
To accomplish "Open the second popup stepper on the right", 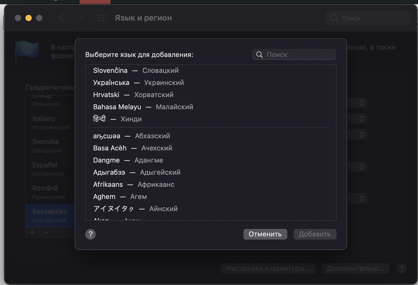I will [362, 119].
